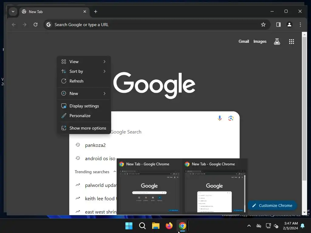The width and height of the screenshot is (311, 233).
Task: Open the tab search dropdown arrow
Action: (13, 12)
